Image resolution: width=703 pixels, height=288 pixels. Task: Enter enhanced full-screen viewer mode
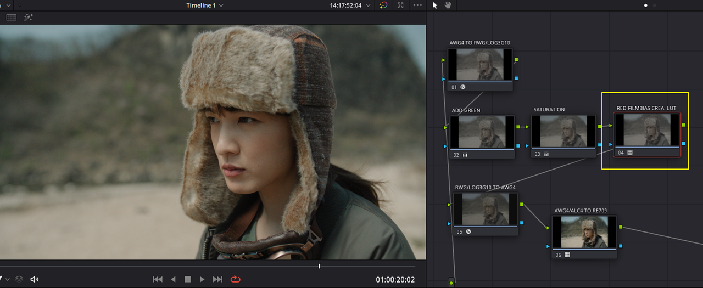[400, 5]
